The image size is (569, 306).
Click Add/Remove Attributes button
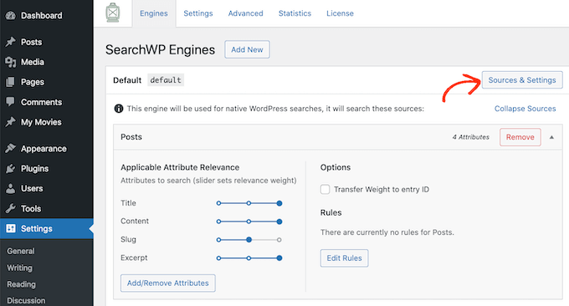[168, 283]
